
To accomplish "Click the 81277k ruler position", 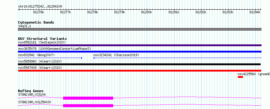I will pyautogui.click(x=66, y=12).
